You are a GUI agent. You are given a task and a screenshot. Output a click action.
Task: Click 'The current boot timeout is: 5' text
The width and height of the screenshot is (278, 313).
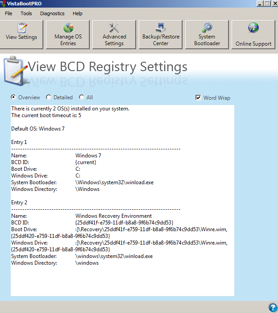point(46,115)
